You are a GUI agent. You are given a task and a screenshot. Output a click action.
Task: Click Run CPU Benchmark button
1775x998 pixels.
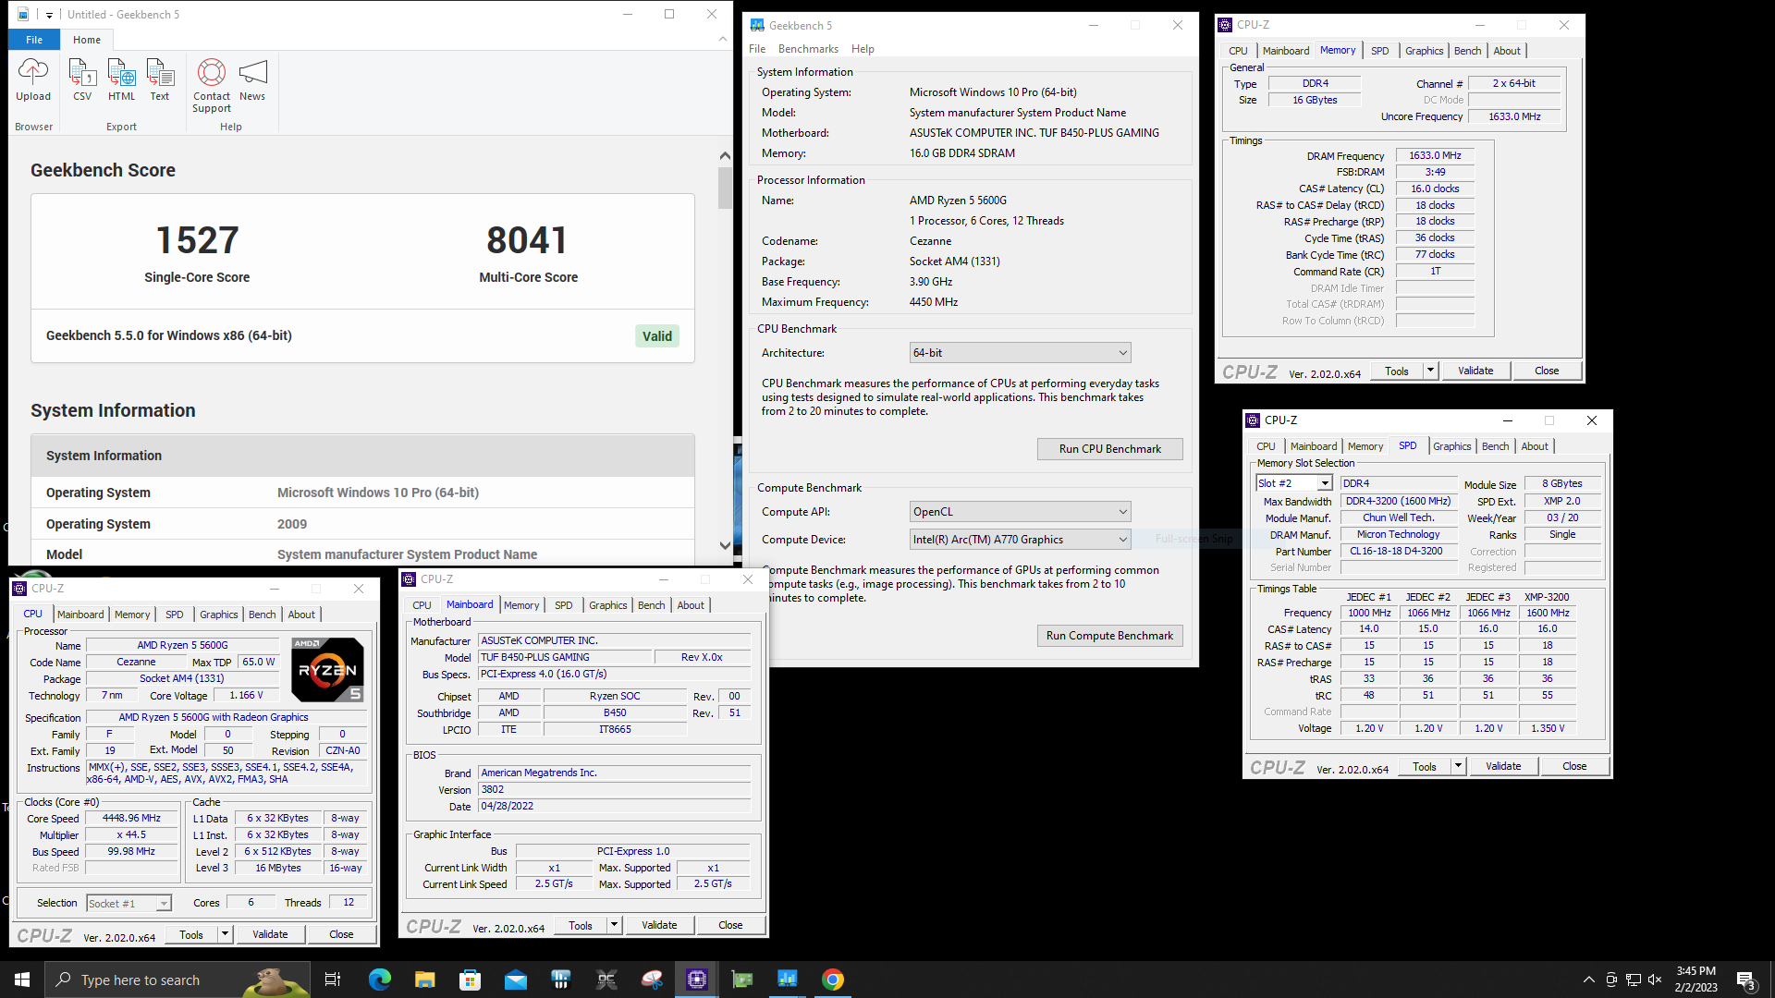[x=1109, y=449]
